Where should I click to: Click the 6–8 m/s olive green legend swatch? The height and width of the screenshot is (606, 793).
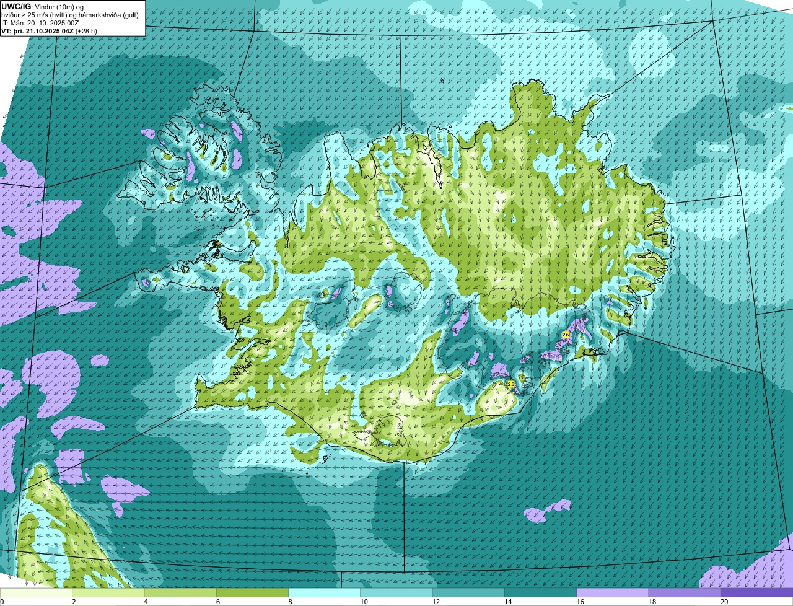253,593
